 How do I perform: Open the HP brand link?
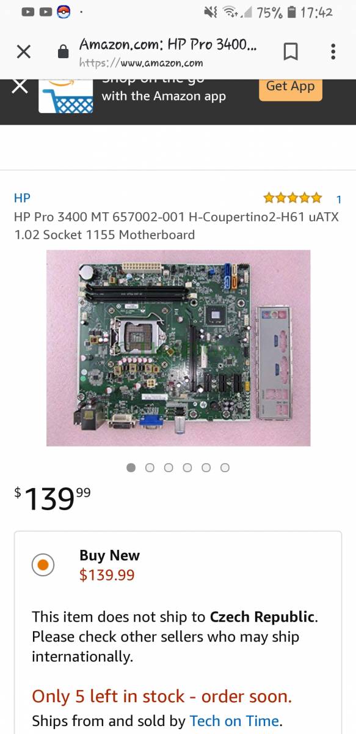click(22, 198)
